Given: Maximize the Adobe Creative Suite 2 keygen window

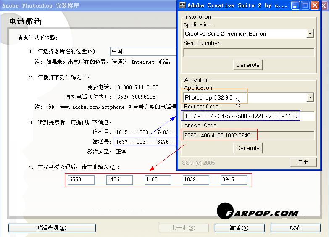Looking at the screenshot, I should [x=305, y=5].
